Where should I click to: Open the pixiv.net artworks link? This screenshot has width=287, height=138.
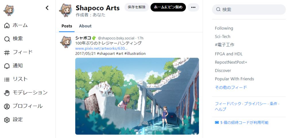tap(101, 49)
